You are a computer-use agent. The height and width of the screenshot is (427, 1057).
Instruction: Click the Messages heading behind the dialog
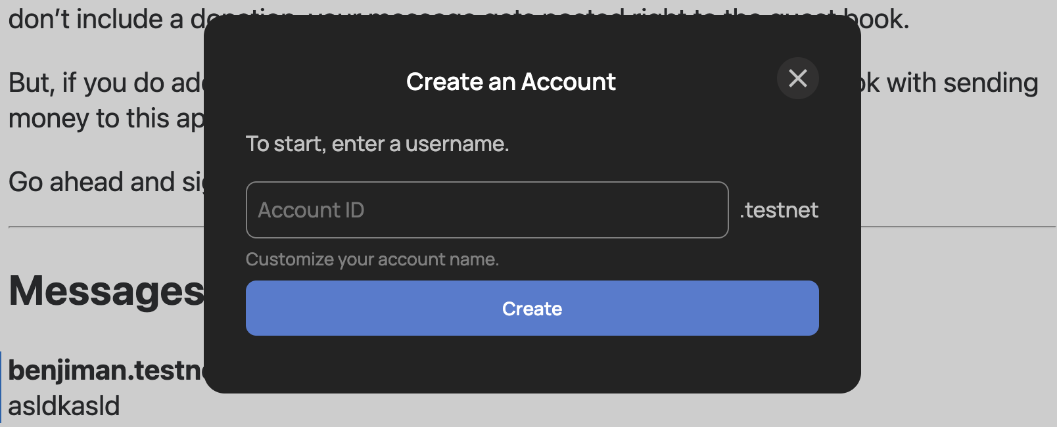[106, 291]
